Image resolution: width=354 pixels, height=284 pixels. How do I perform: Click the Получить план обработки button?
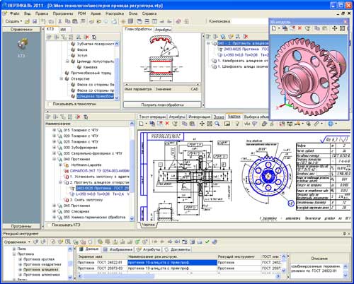(x=162, y=105)
